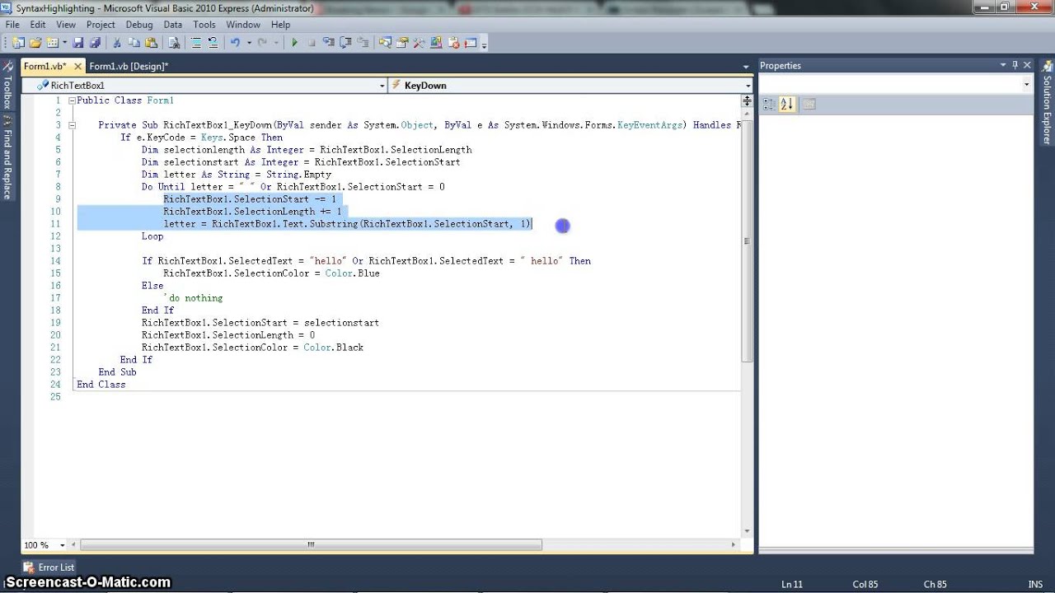Click the editor vertical scrollbar thumb
The image size is (1055, 593).
pyautogui.click(x=747, y=241)
